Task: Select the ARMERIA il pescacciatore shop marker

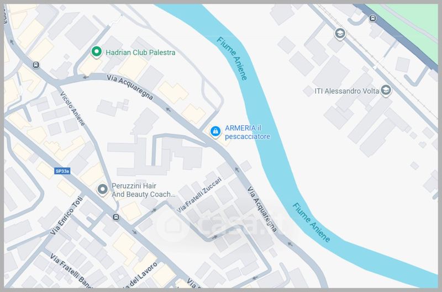Action: point(215,132)
